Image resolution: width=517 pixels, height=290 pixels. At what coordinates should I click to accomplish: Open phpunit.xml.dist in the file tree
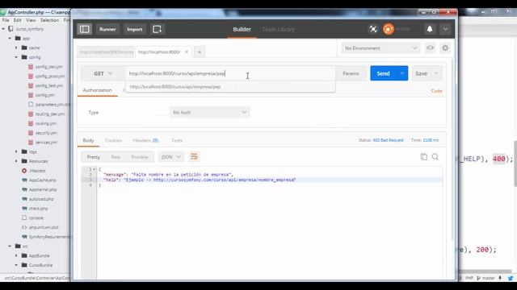click(x=44, y=227)
